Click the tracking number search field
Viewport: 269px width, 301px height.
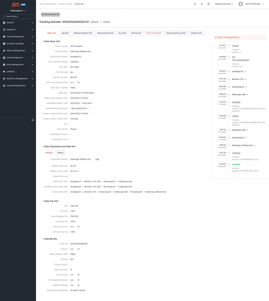pos(82,14)
